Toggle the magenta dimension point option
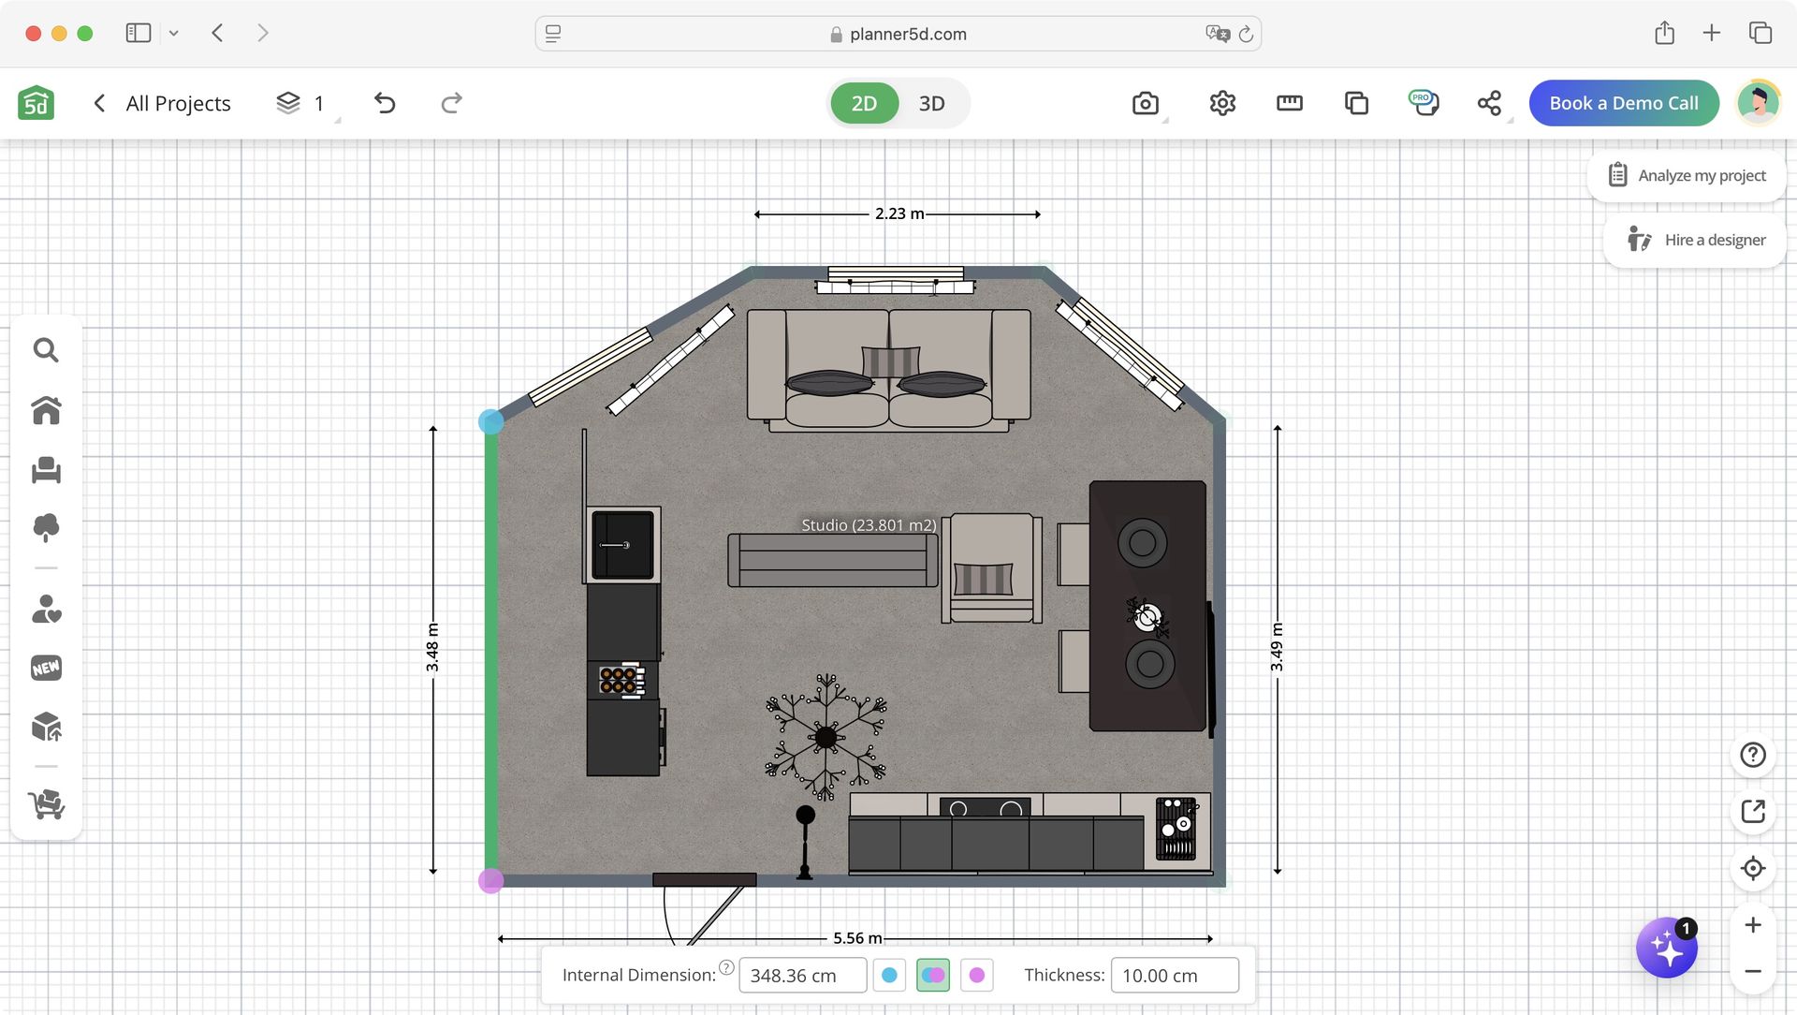The image size is (1797, 1015). click(x=976, y=975)
